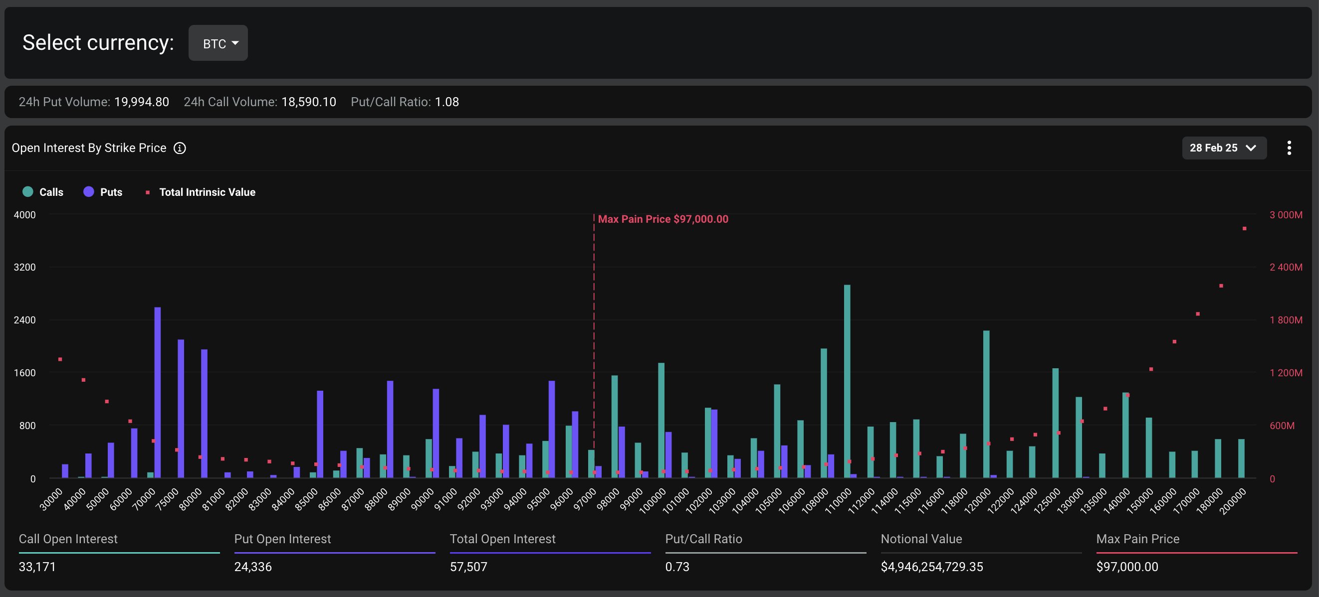The image size is (1319, 597).
Task: Toggle the Puts series visibility
Action: tap(111, 192)
